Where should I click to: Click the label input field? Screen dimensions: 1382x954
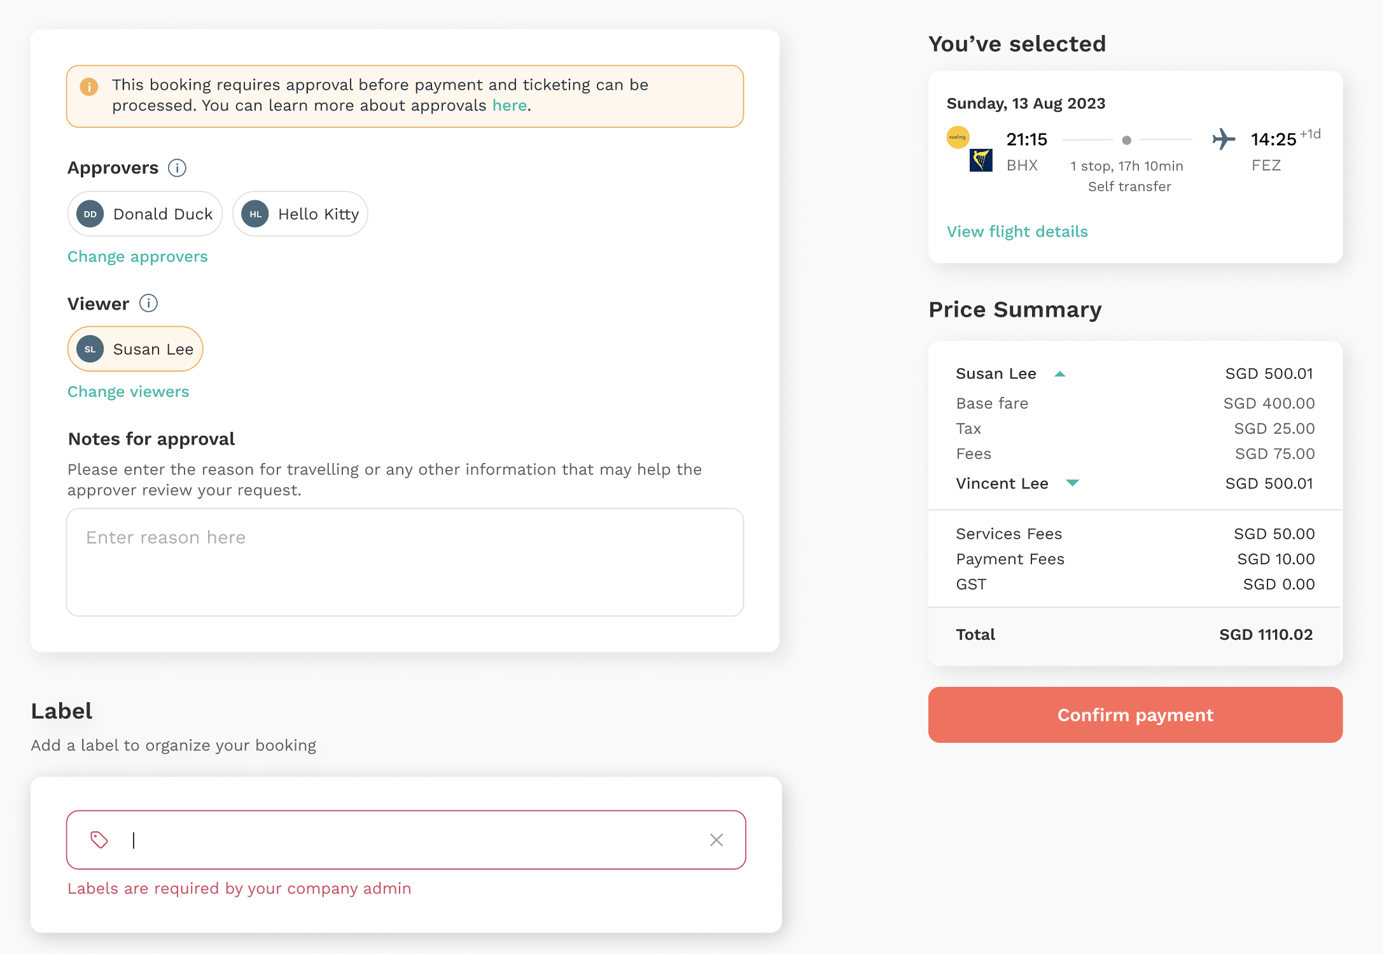point(406,840)
